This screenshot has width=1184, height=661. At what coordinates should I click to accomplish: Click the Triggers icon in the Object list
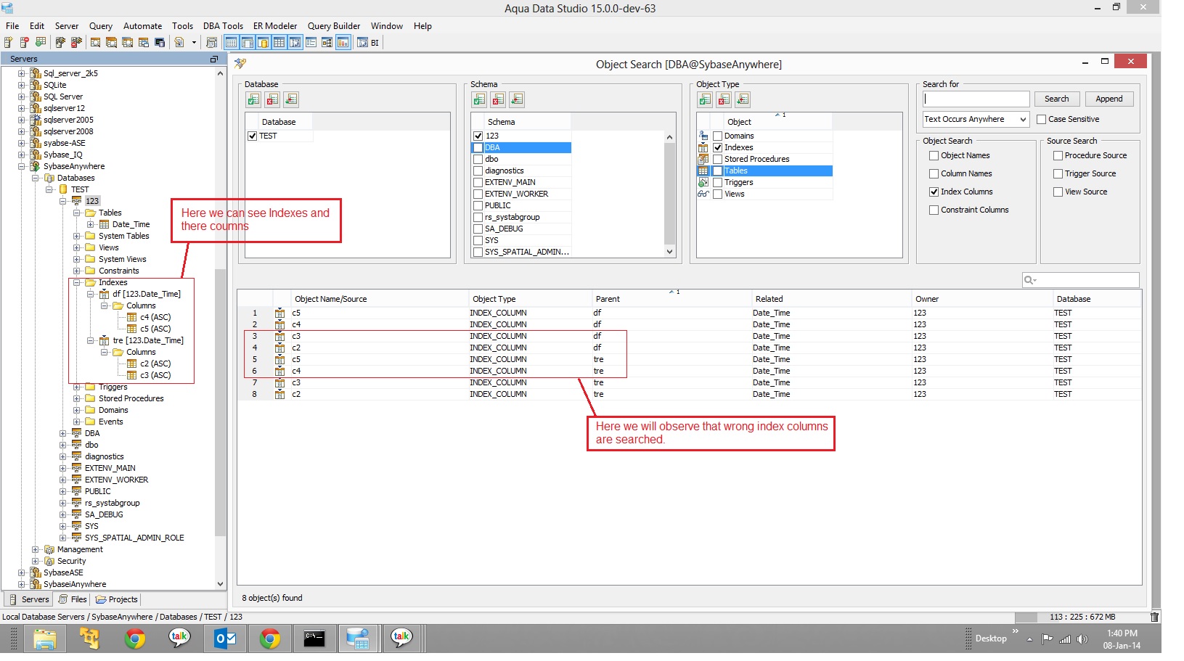click(x=703, y=182)
